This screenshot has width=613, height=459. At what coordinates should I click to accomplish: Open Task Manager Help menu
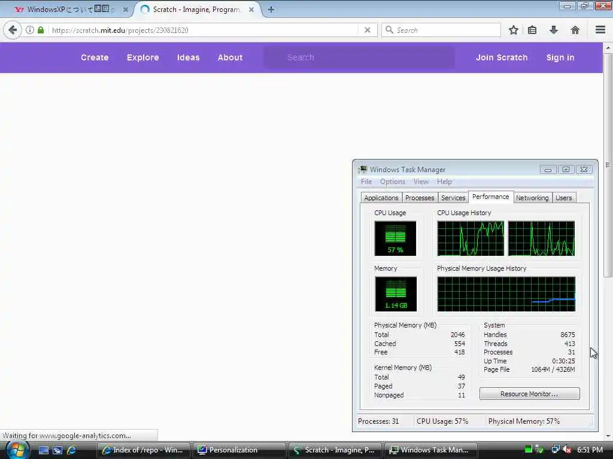[x=444, y=182]
